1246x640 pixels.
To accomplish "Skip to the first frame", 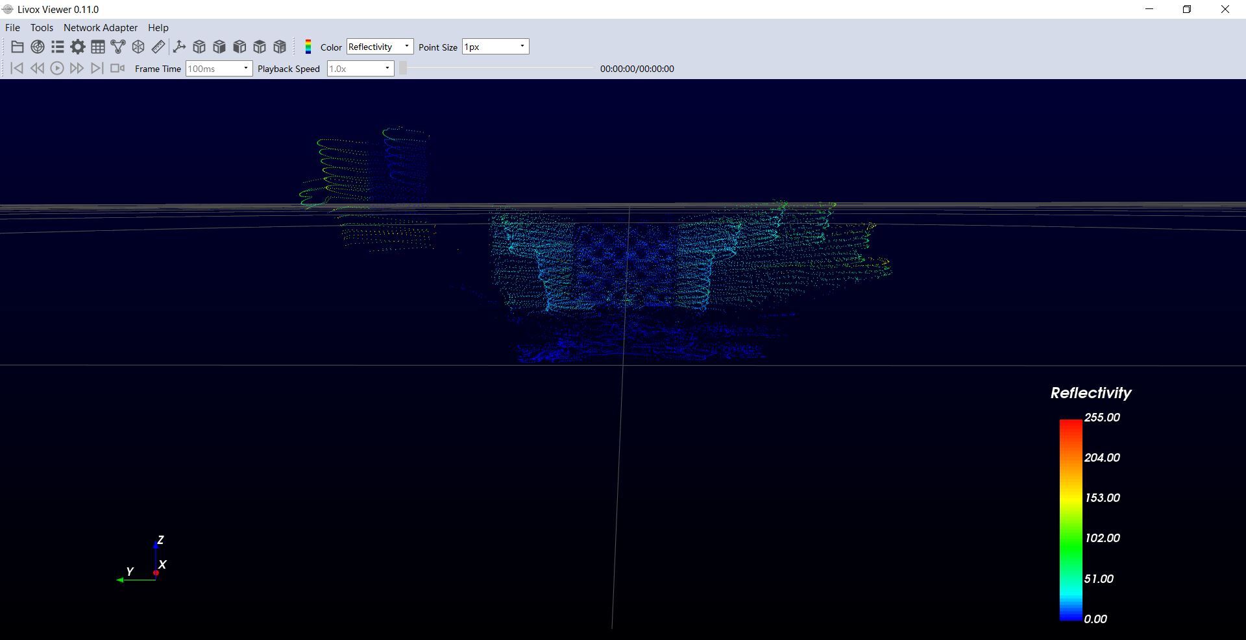I will tap(17, 68).
